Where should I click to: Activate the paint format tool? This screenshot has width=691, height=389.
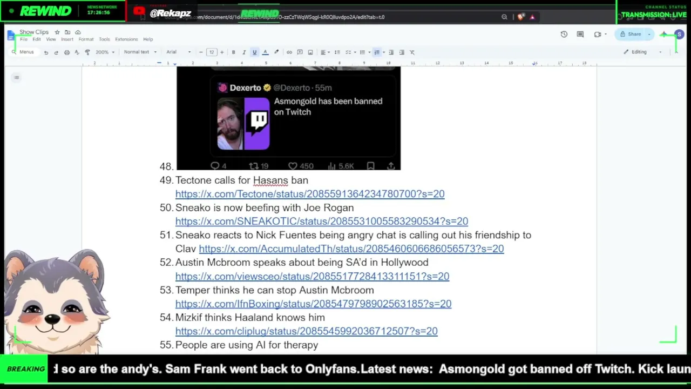[87, 52]
